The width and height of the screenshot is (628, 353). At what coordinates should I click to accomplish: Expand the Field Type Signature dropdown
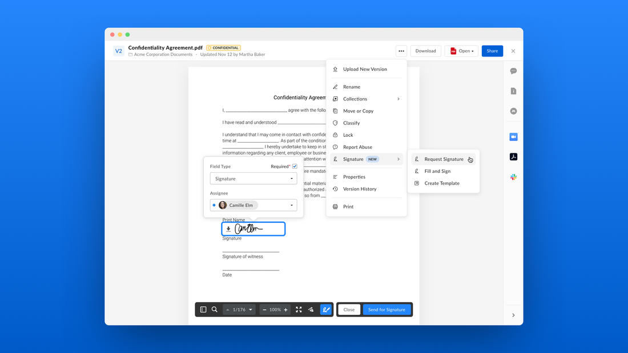[x=253, y=178]
